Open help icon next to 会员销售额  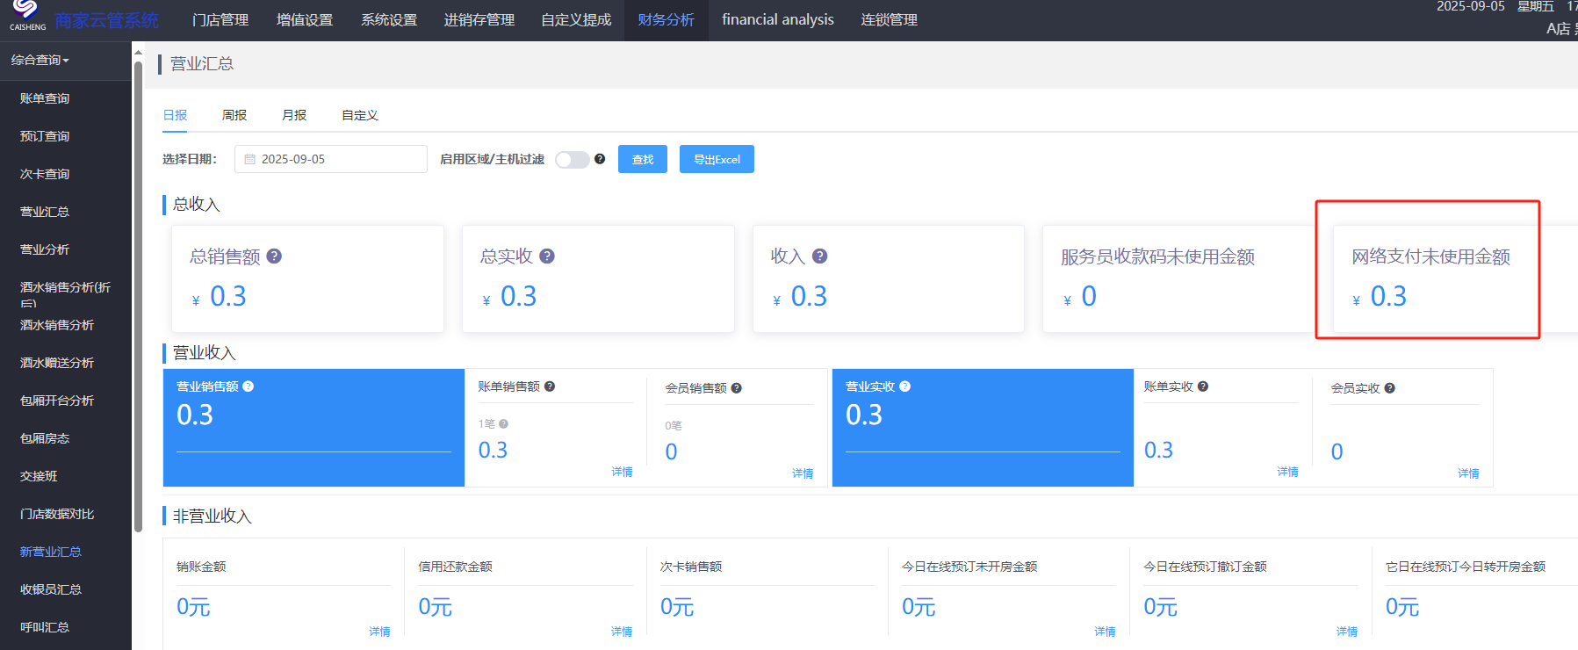click(x=737, y=388)
